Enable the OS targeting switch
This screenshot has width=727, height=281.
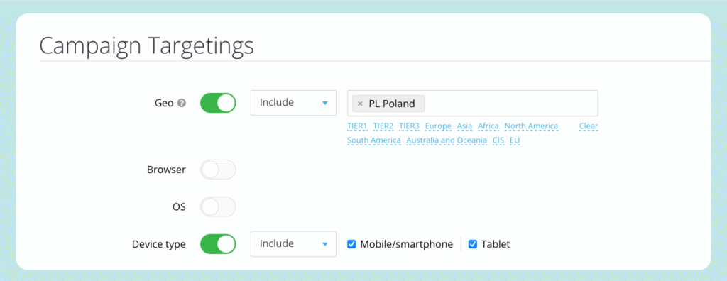point(218,206)
